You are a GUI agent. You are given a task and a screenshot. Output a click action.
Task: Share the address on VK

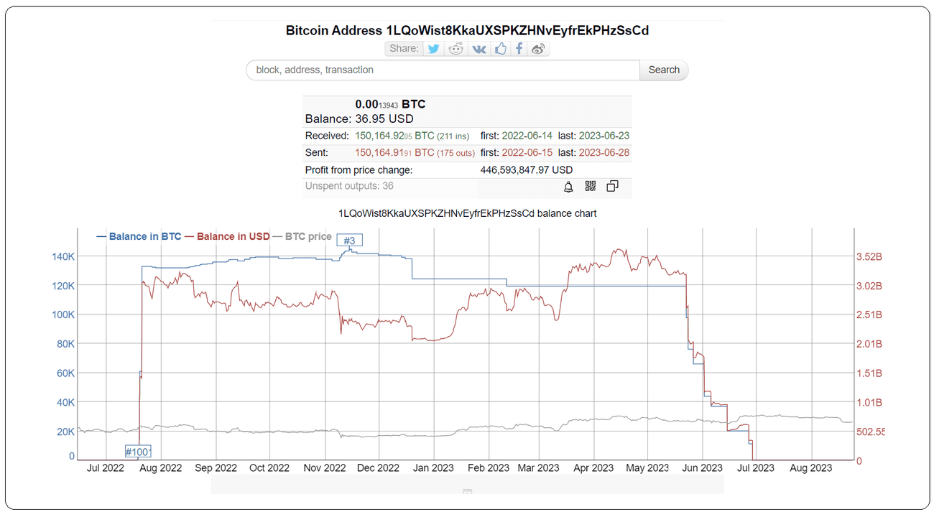478,49
